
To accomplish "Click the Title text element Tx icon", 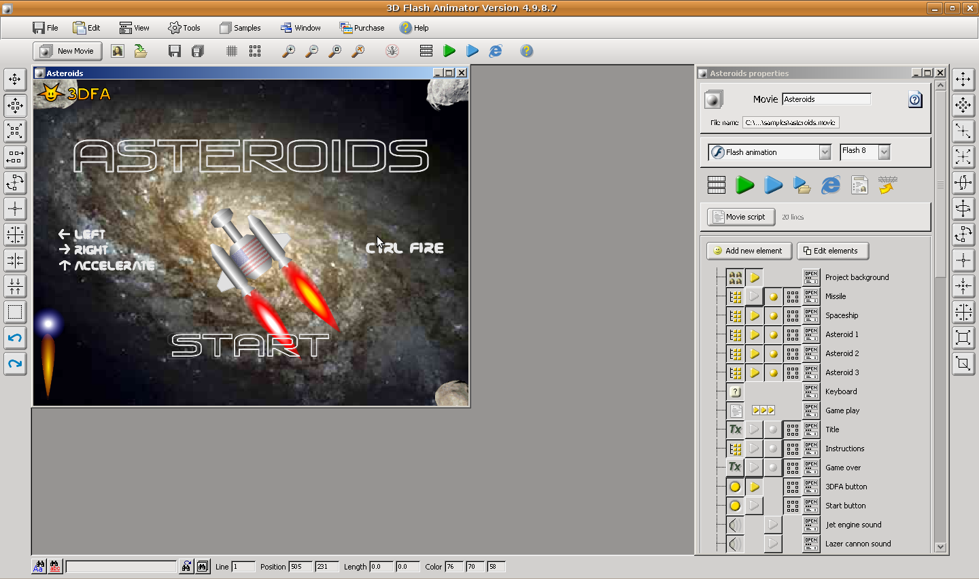I will pos(735,429).
